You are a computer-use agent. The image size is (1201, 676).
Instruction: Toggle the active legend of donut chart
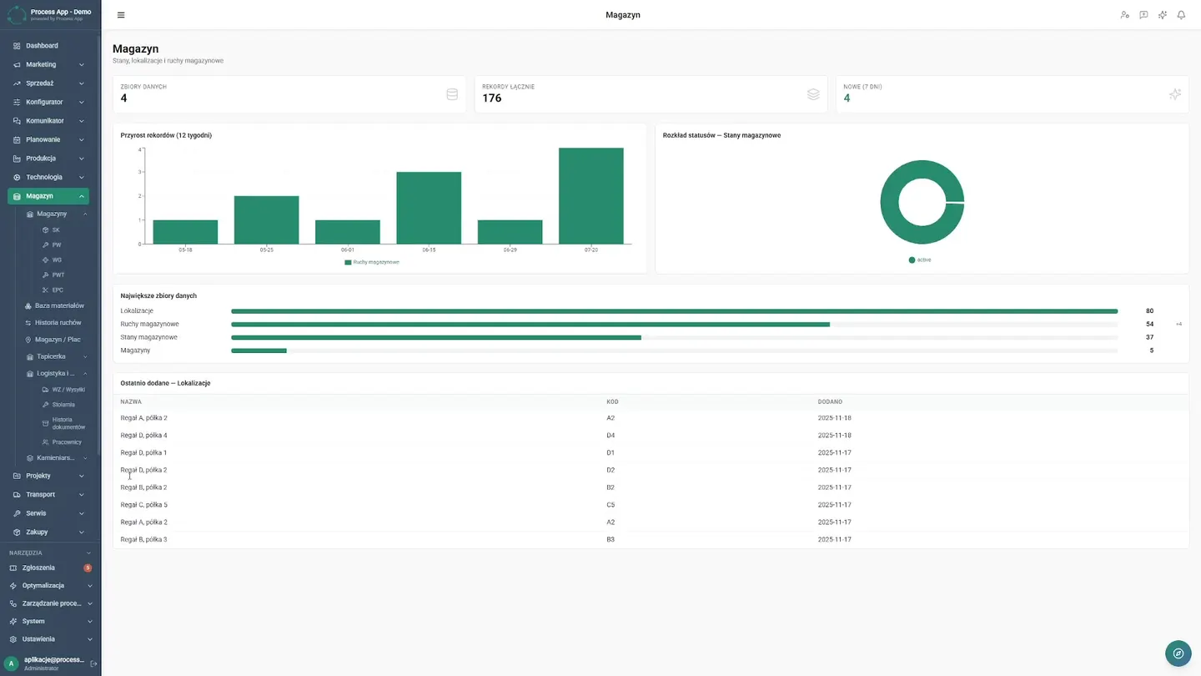tap(920, 260)
